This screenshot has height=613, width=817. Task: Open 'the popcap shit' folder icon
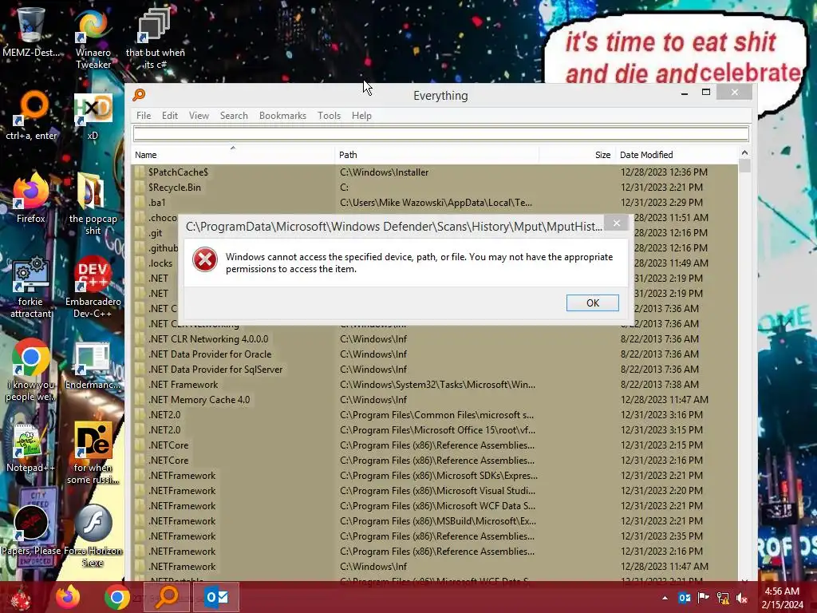[x=93, y=204]
